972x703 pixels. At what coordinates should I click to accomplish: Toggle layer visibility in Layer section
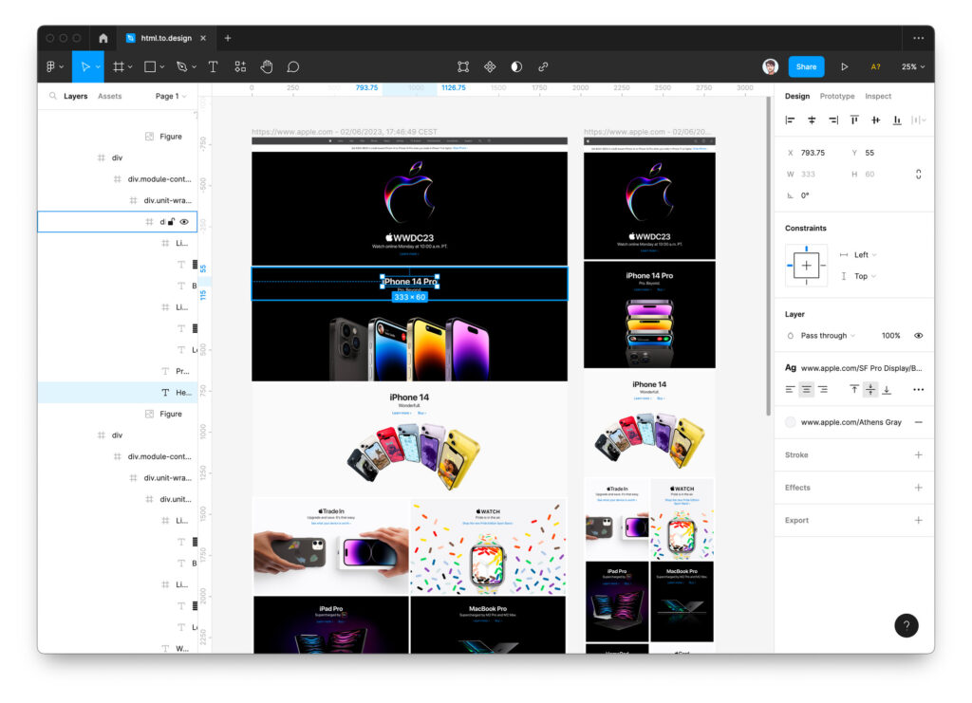(x=918, y=336)
